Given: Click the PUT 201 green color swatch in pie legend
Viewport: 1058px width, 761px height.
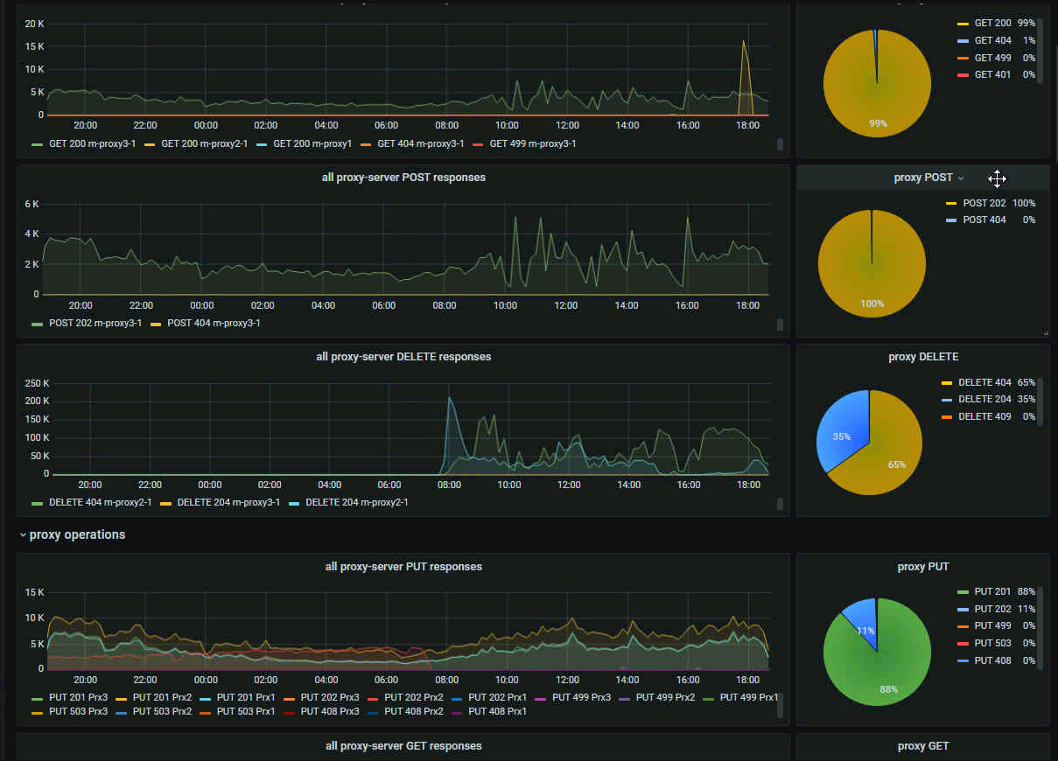Looking at the screenshot, I should tap(963, 592).
